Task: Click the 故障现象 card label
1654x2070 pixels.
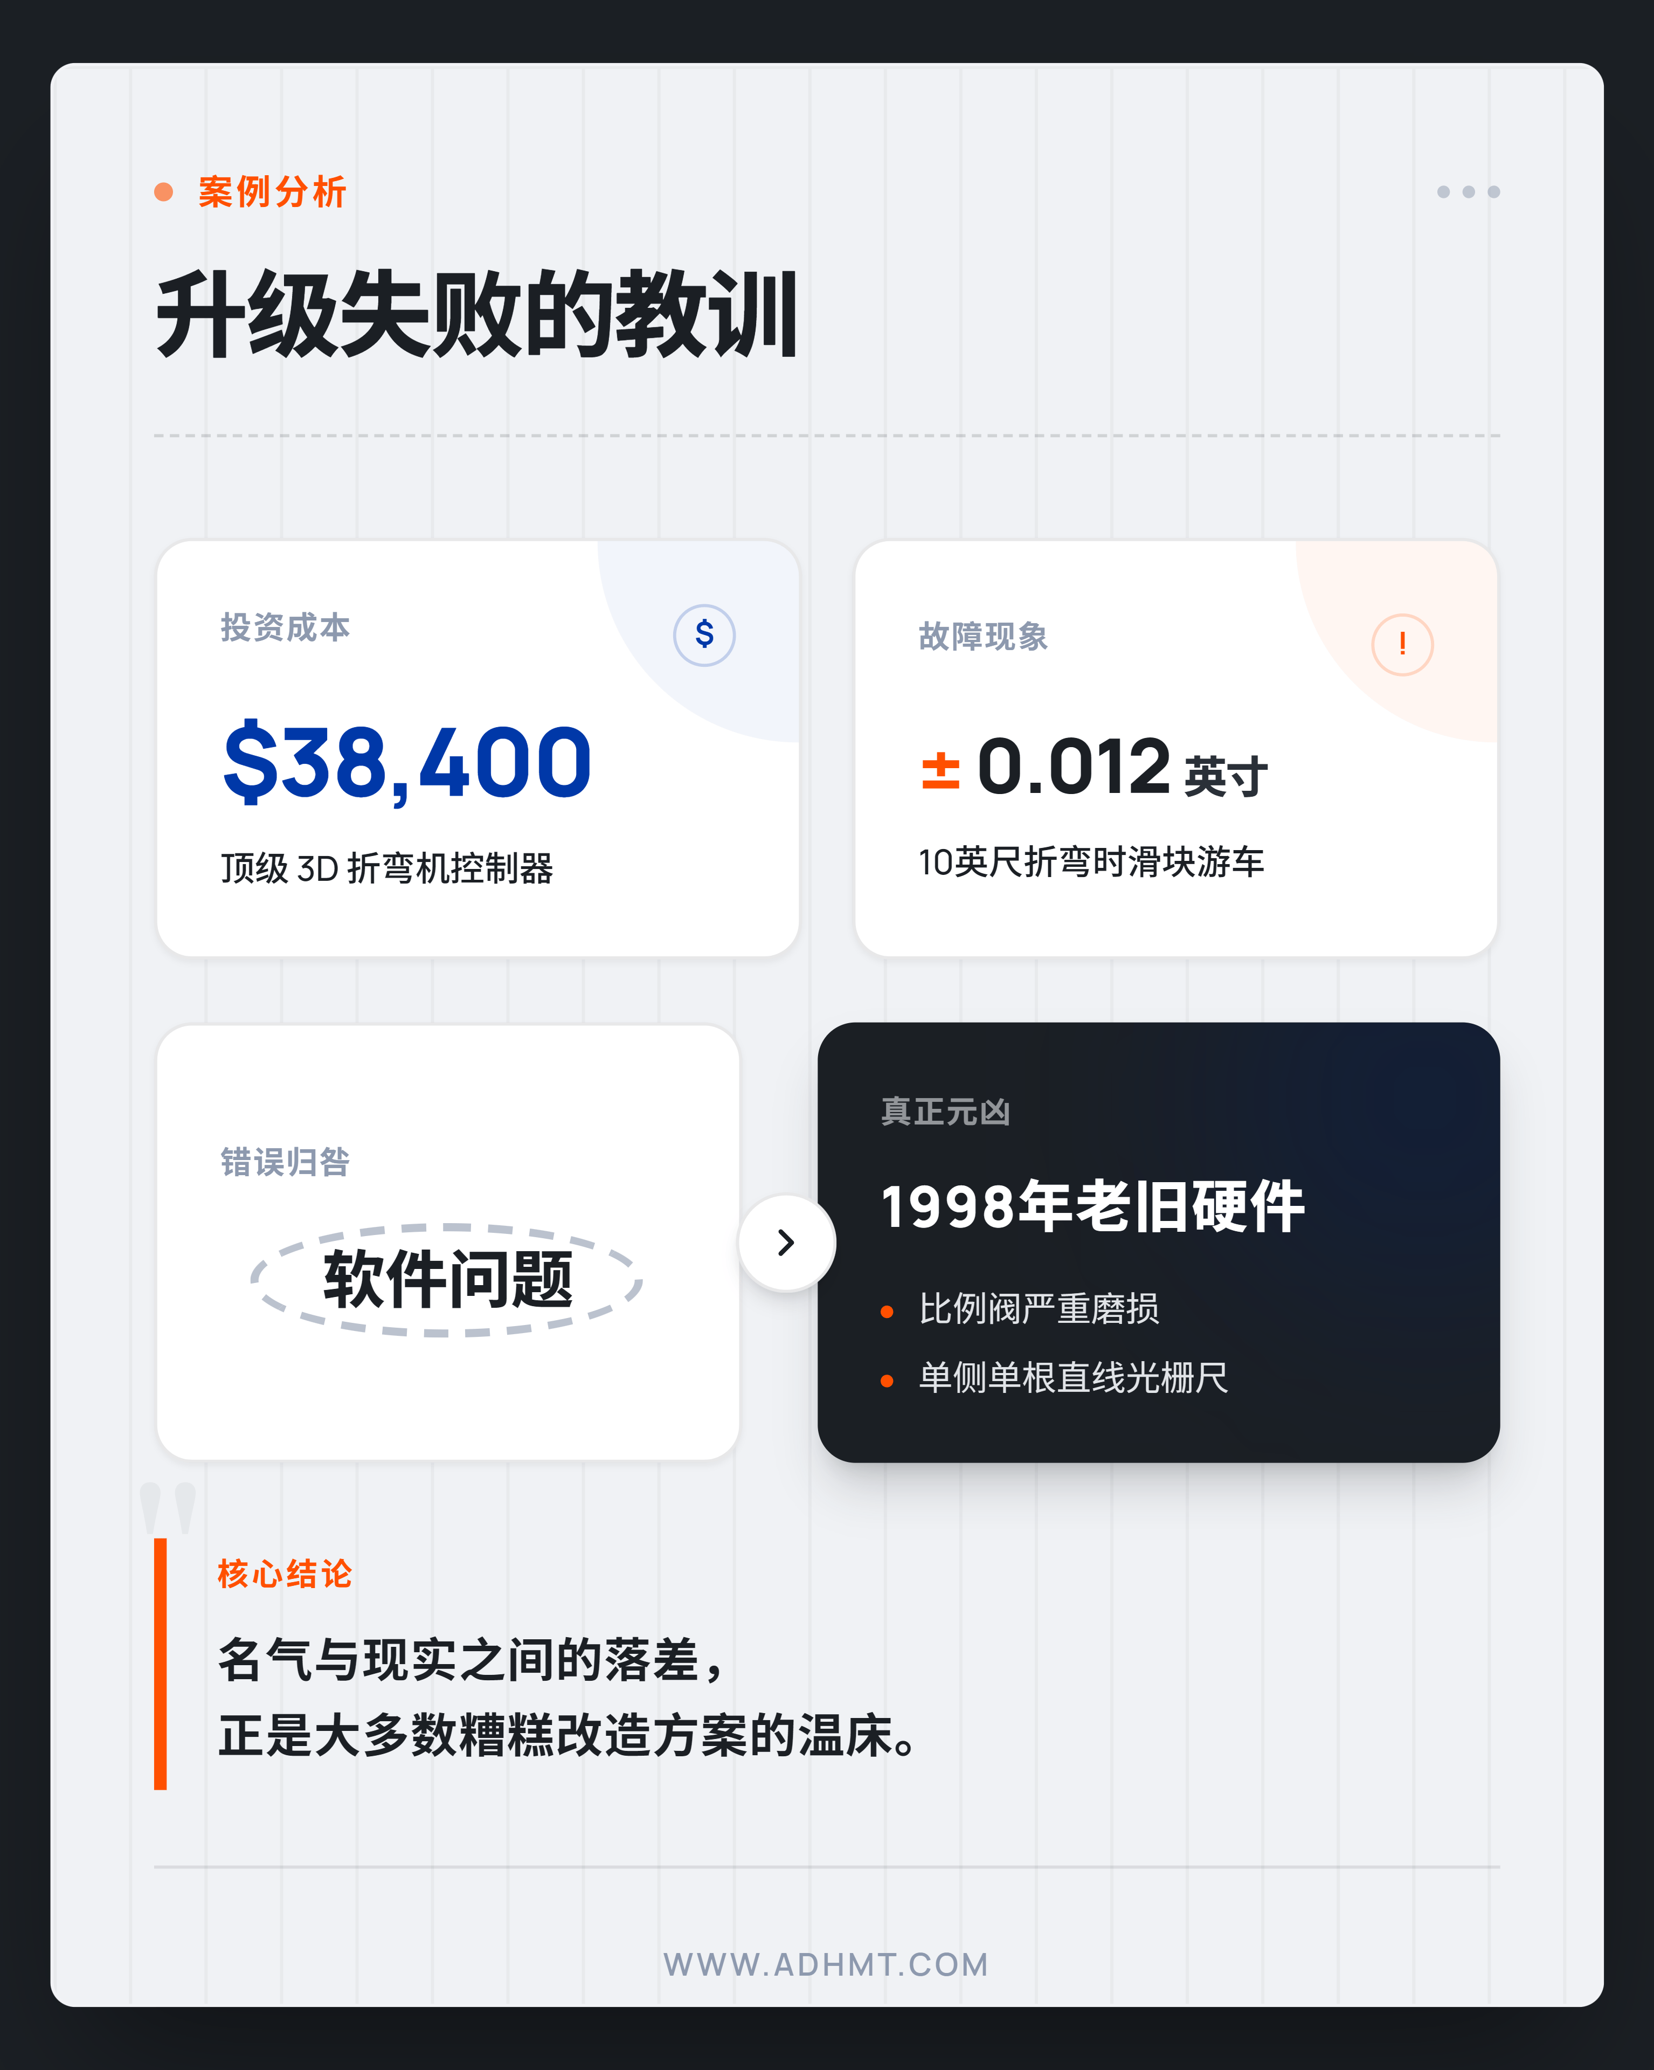Action: (x=983, y=637)
